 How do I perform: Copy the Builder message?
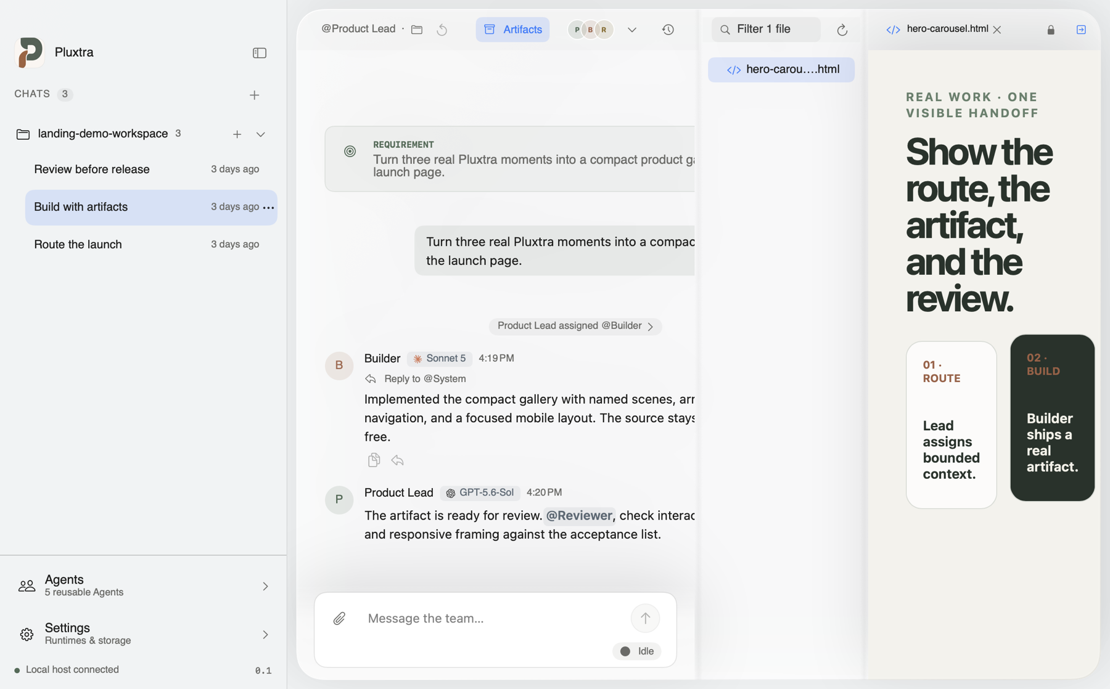click(374, 460)
